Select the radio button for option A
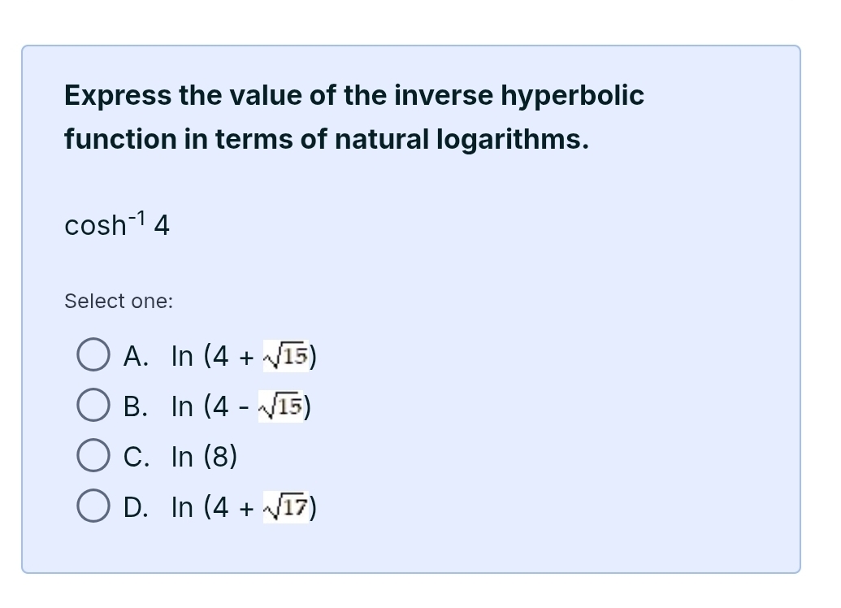Viewport: 841px width, 608px height. [93, 355]
